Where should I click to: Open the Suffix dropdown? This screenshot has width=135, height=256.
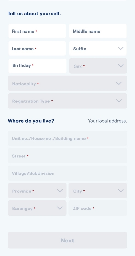point(98,48)
